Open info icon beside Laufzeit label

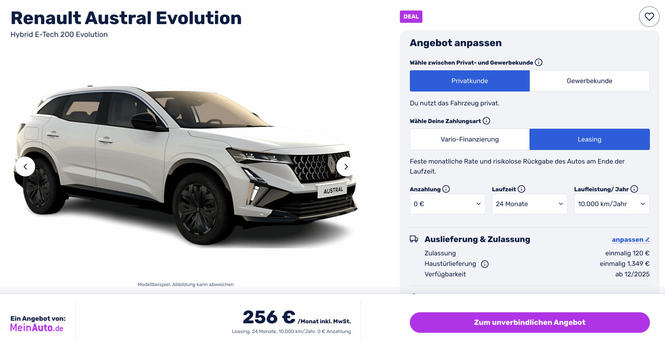[521, 189]
